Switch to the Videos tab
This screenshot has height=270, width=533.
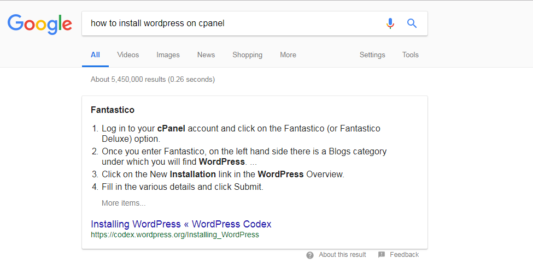[x=128, y=55]
